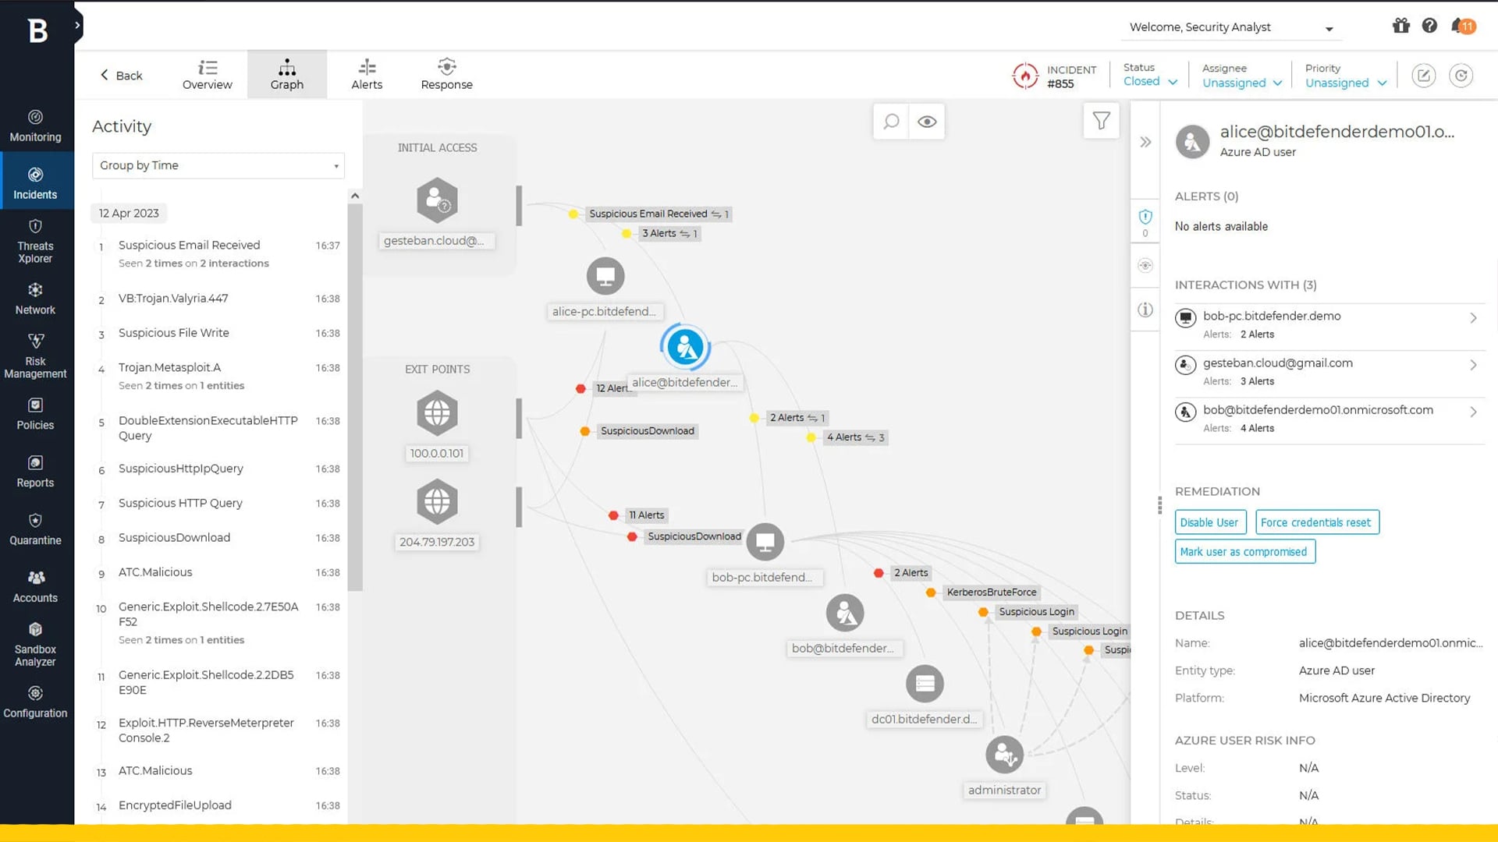Image resolution: width=1498 pixels, height=842 pixels.
Task: Click the help question mark icon
Action: [1429, 26]
